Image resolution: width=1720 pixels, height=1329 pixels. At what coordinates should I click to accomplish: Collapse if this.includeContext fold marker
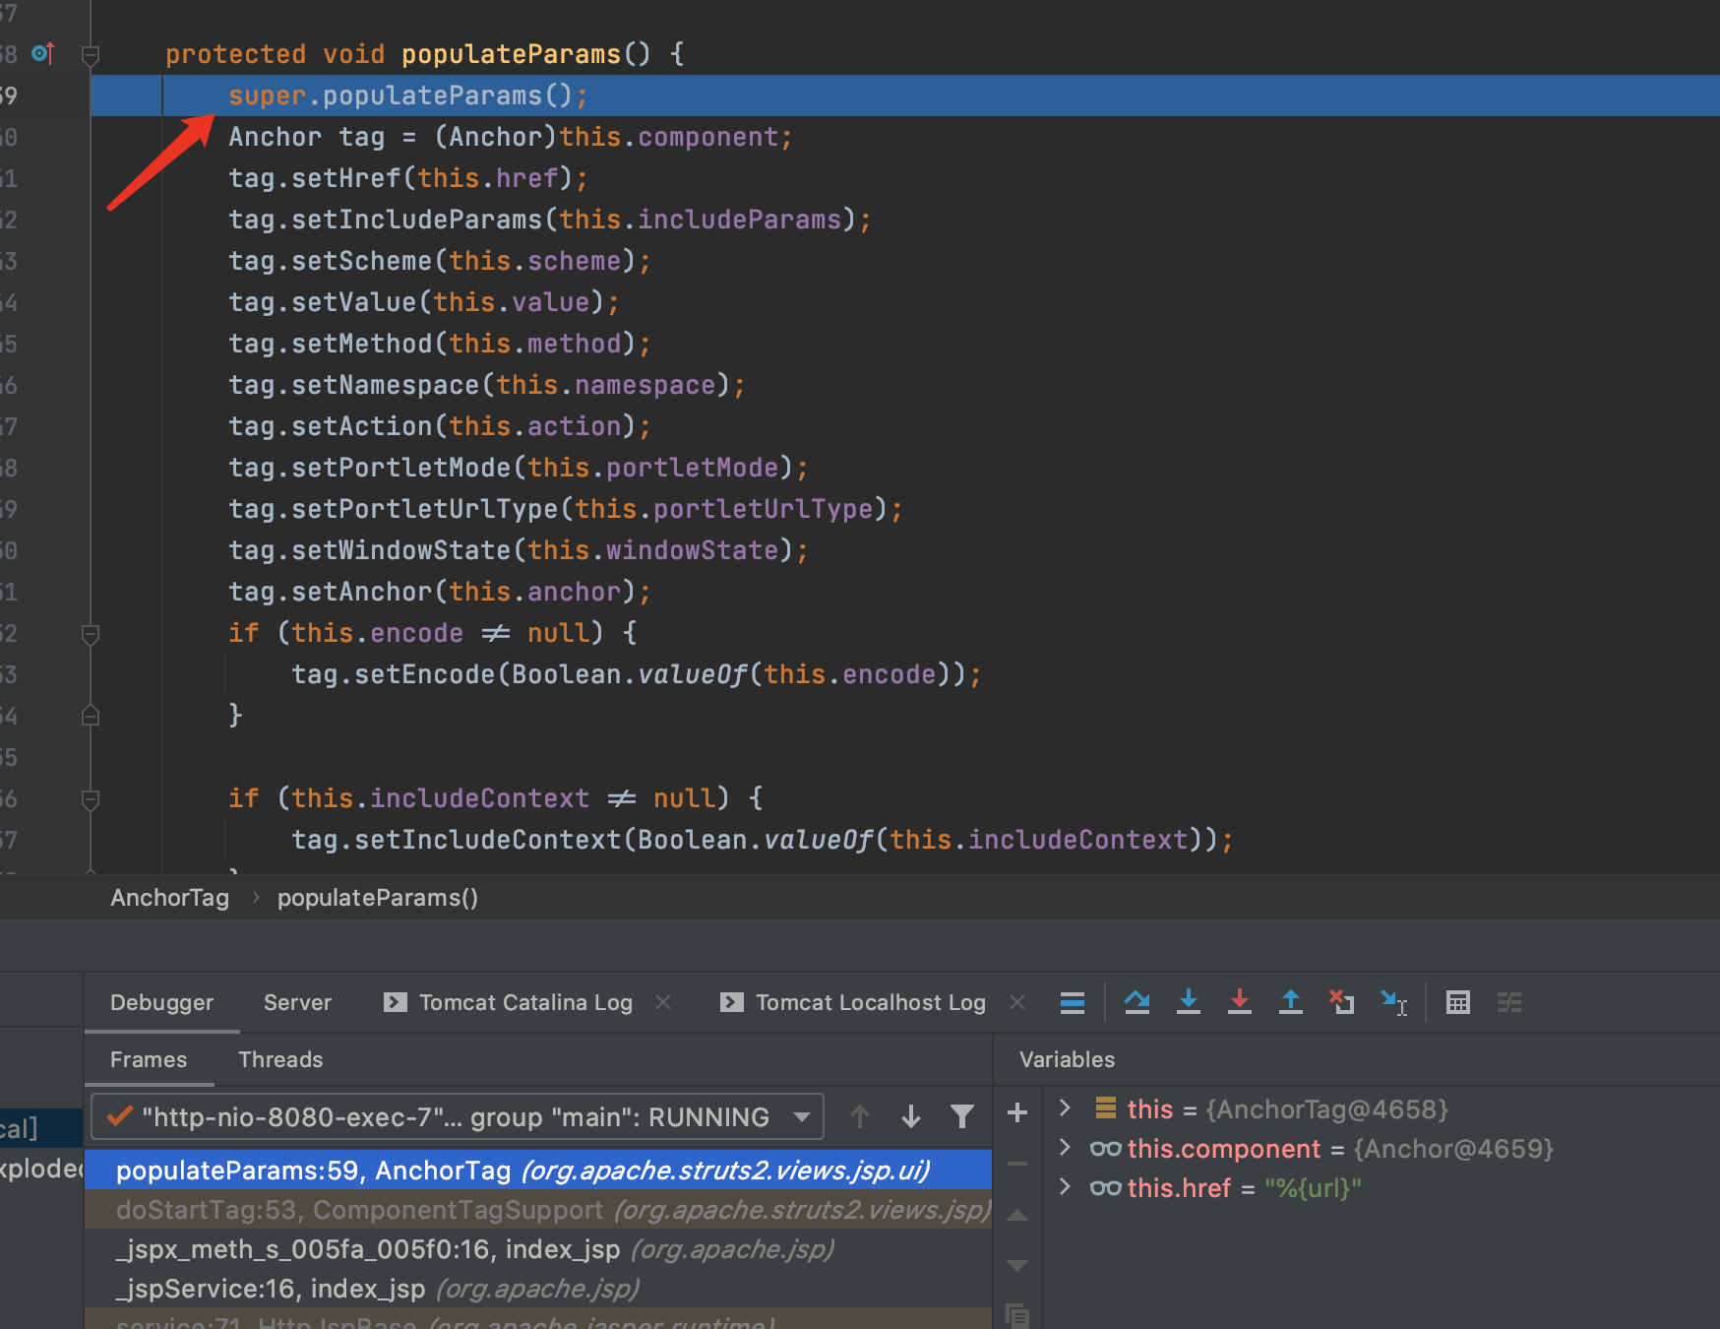[91, 799]
